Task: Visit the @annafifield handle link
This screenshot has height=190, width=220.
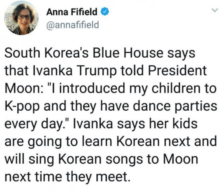Action: tap(73, 25)
